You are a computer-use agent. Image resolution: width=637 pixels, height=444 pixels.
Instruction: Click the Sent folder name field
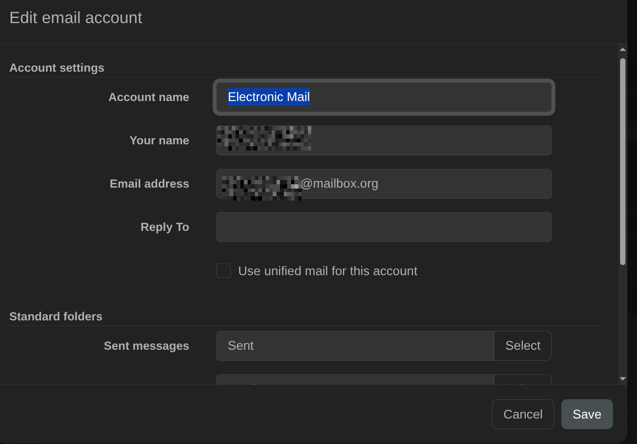click(x=355, y=346)
